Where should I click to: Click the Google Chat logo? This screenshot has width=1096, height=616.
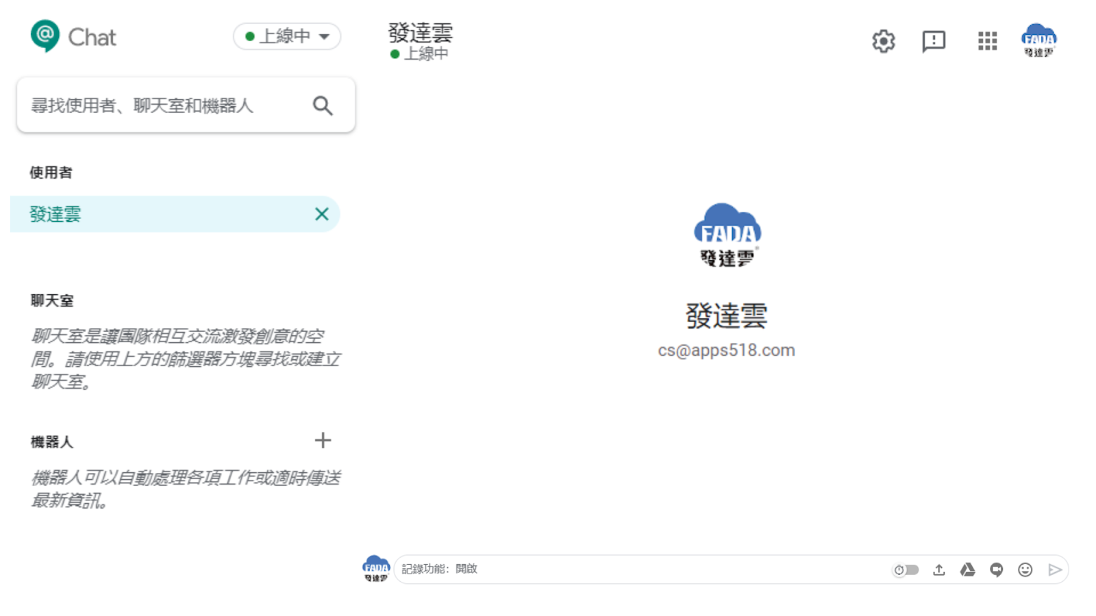pos(73,36)
